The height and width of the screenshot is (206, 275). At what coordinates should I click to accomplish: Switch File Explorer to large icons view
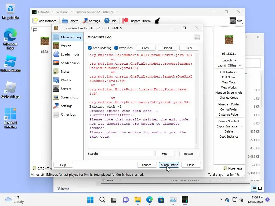(x=260, y=189)
